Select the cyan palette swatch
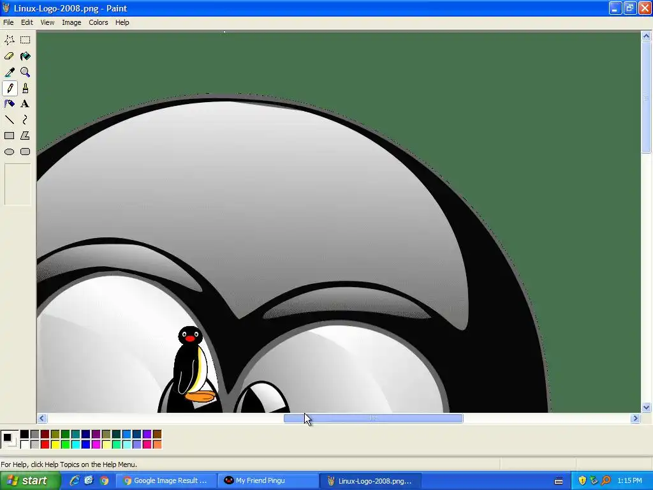Screen dimensions: 653x490 pos(75,445)
